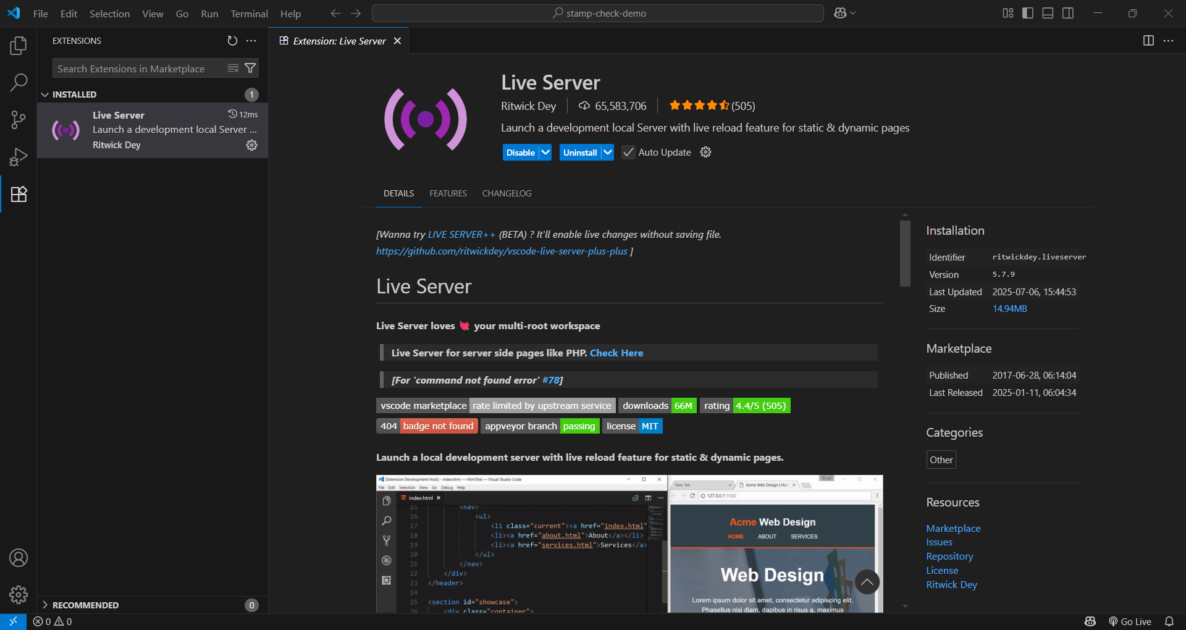Click the Disable button
1186x630 pixels.
tap(521, 152)
